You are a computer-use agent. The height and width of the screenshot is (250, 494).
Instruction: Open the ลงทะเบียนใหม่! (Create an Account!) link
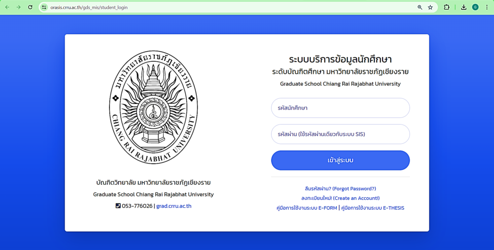point(340,198)
